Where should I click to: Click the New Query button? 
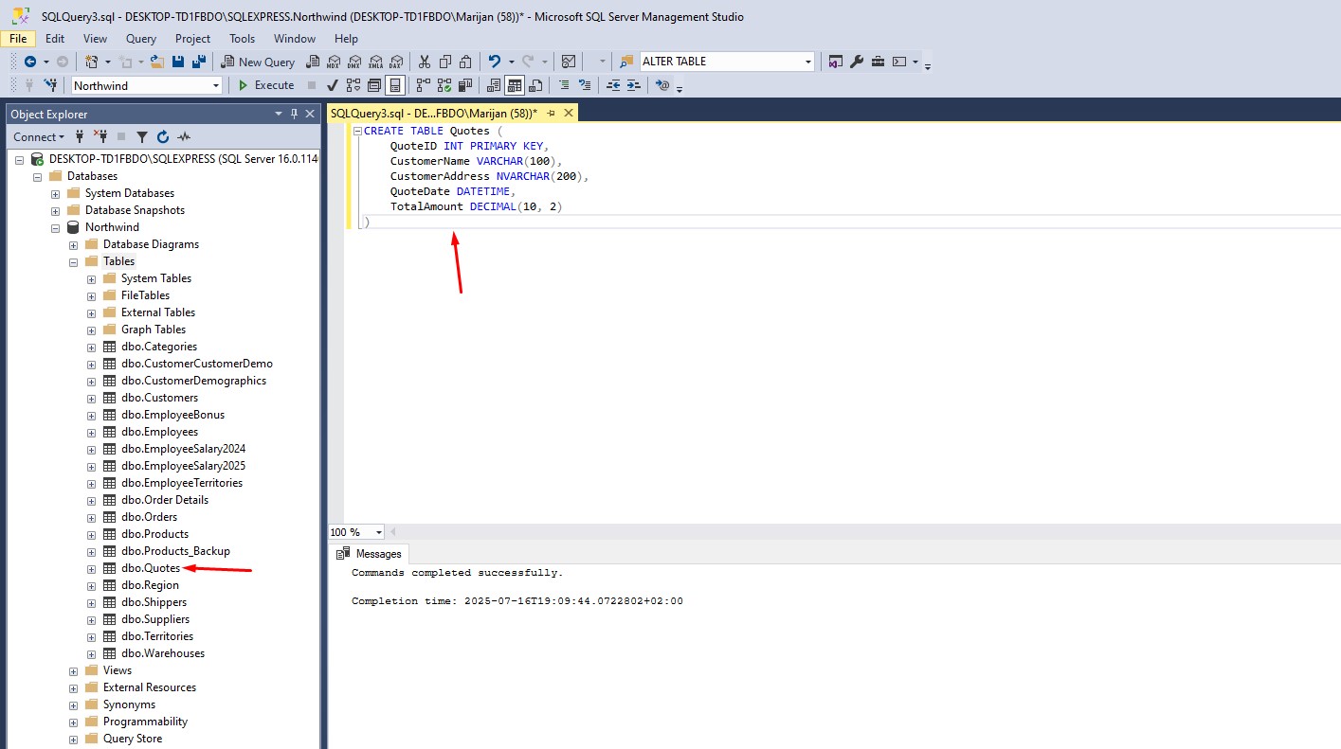coord(259,62)
